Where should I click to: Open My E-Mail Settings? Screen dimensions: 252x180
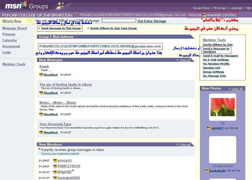[216, 60]
